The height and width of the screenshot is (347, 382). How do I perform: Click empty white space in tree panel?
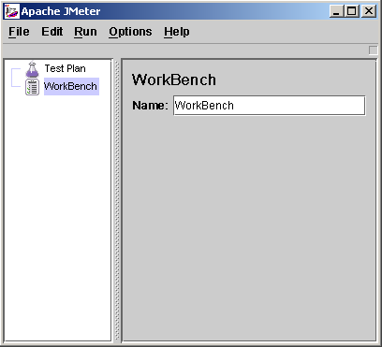point(58,218)
